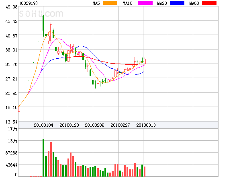The image size is (241, 177).
Task: Click the tall green candlestick at chart peak
Action: pos(43,26)
